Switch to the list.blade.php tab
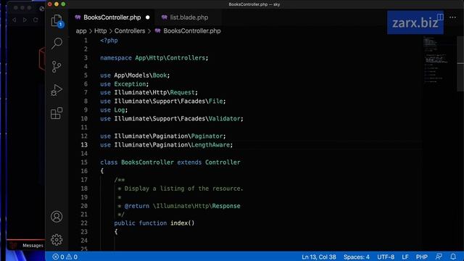 click(x=188, y=17)
